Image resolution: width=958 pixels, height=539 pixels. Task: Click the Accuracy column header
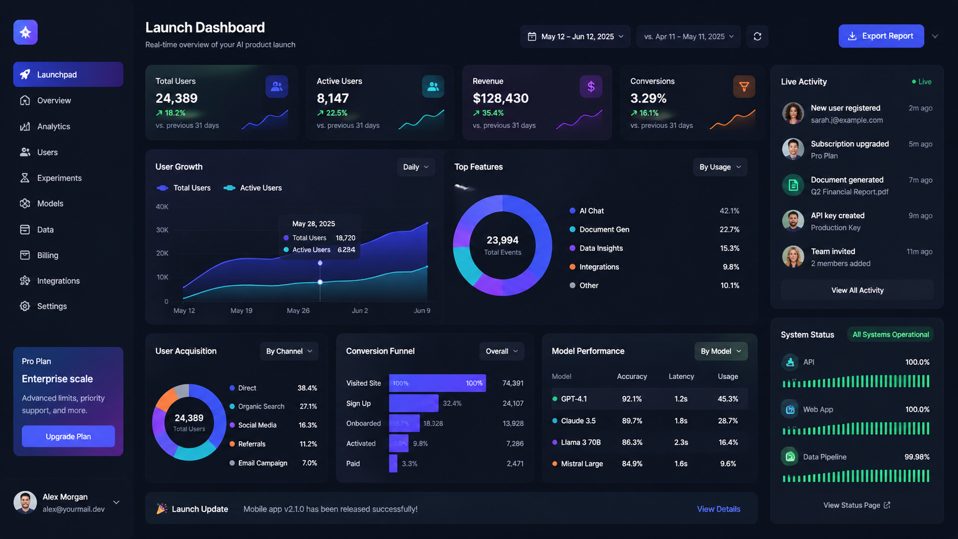click(632, 376)
